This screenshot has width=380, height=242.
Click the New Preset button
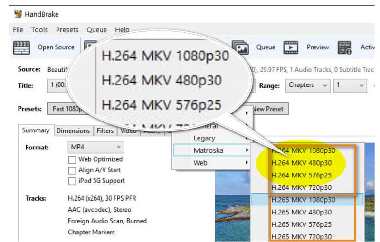tap(269, 109)
